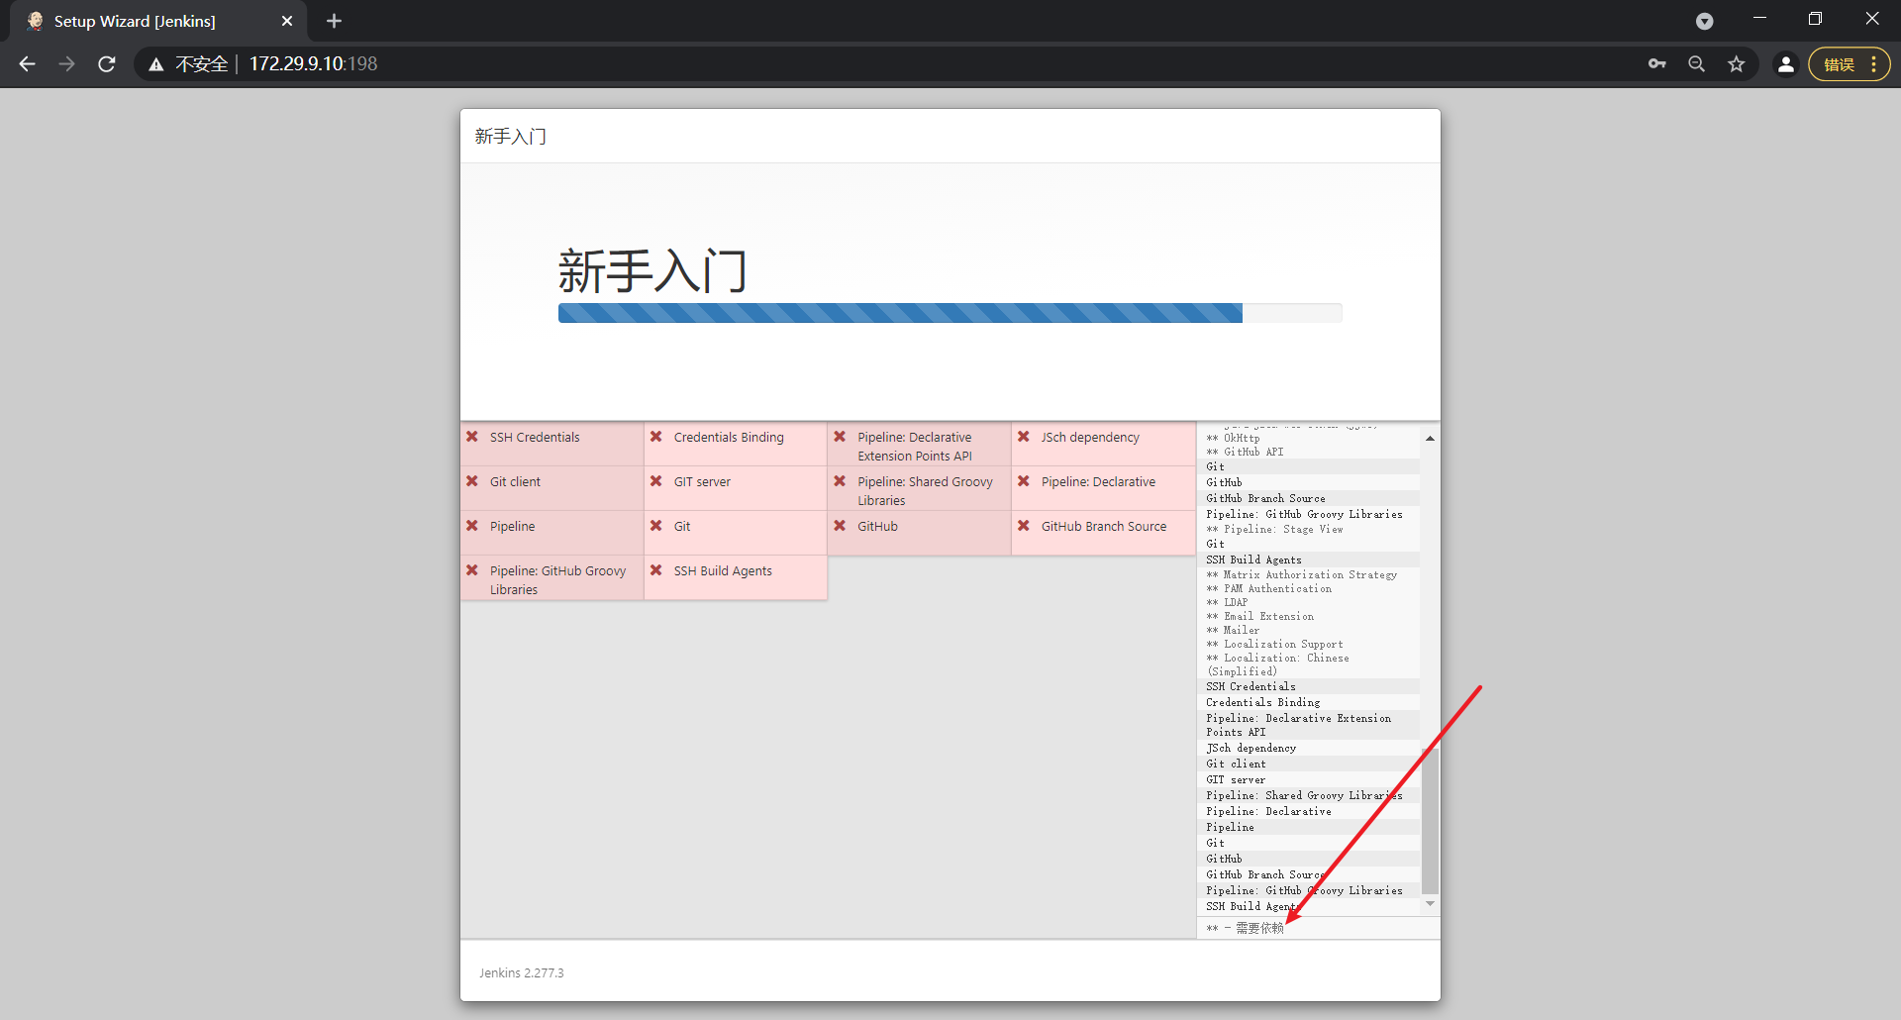
Task: Click 'JSch dependency' log entry
Action: coord(1251,748)
